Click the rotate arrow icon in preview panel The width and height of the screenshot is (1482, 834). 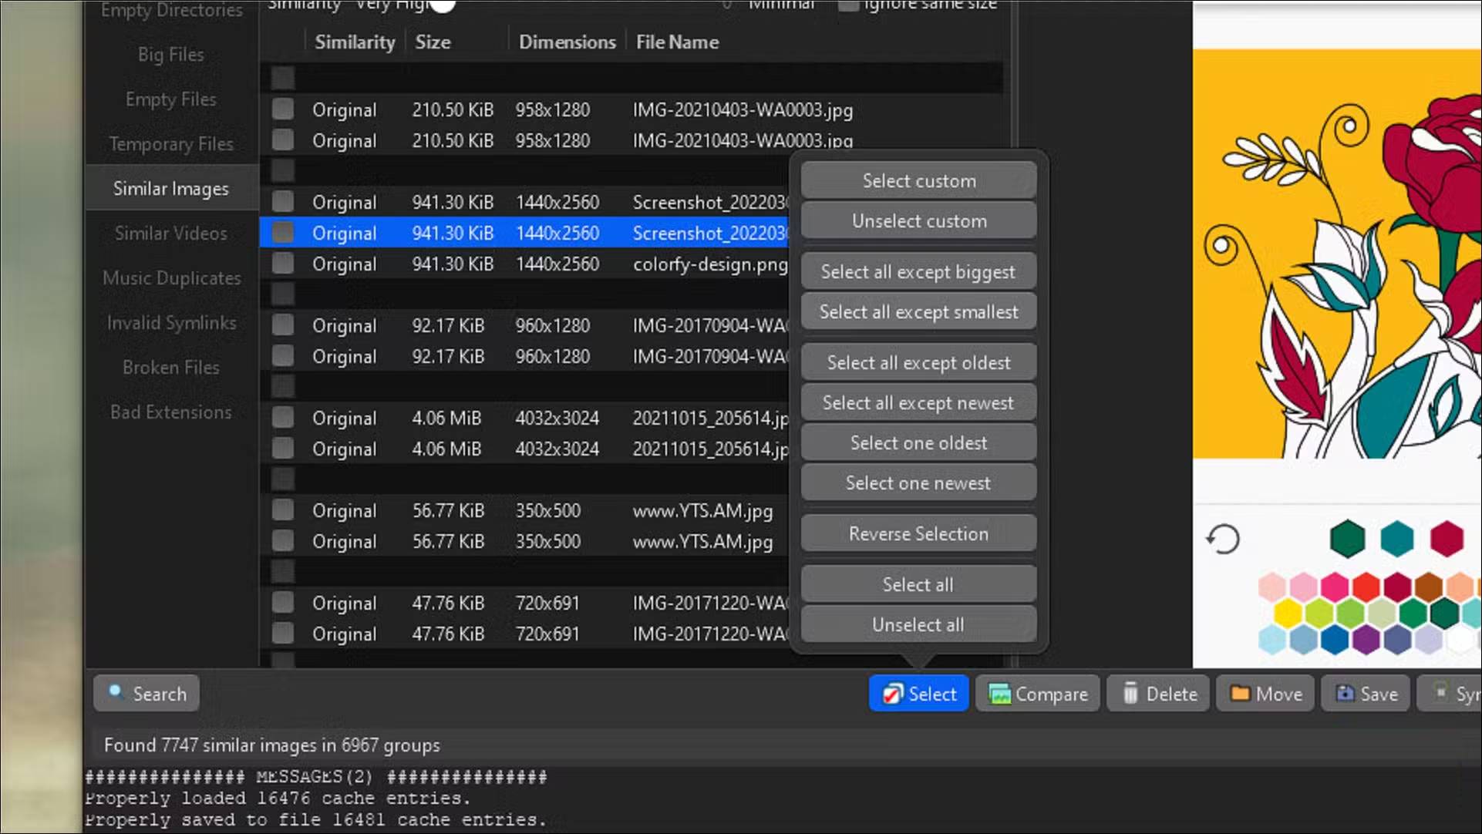tap(1223, 539)
